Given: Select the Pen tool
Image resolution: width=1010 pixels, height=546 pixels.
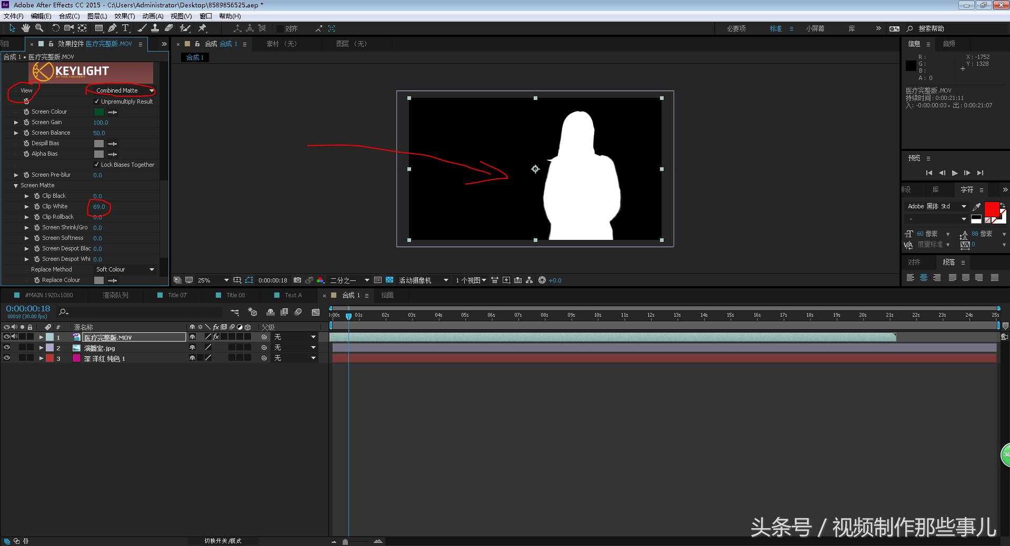Looking at the screenshot, I should 112,28.
